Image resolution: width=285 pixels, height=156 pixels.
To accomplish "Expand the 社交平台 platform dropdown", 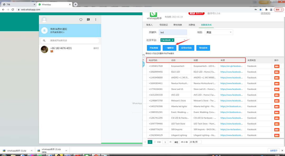I will click(x=184, y=40).
